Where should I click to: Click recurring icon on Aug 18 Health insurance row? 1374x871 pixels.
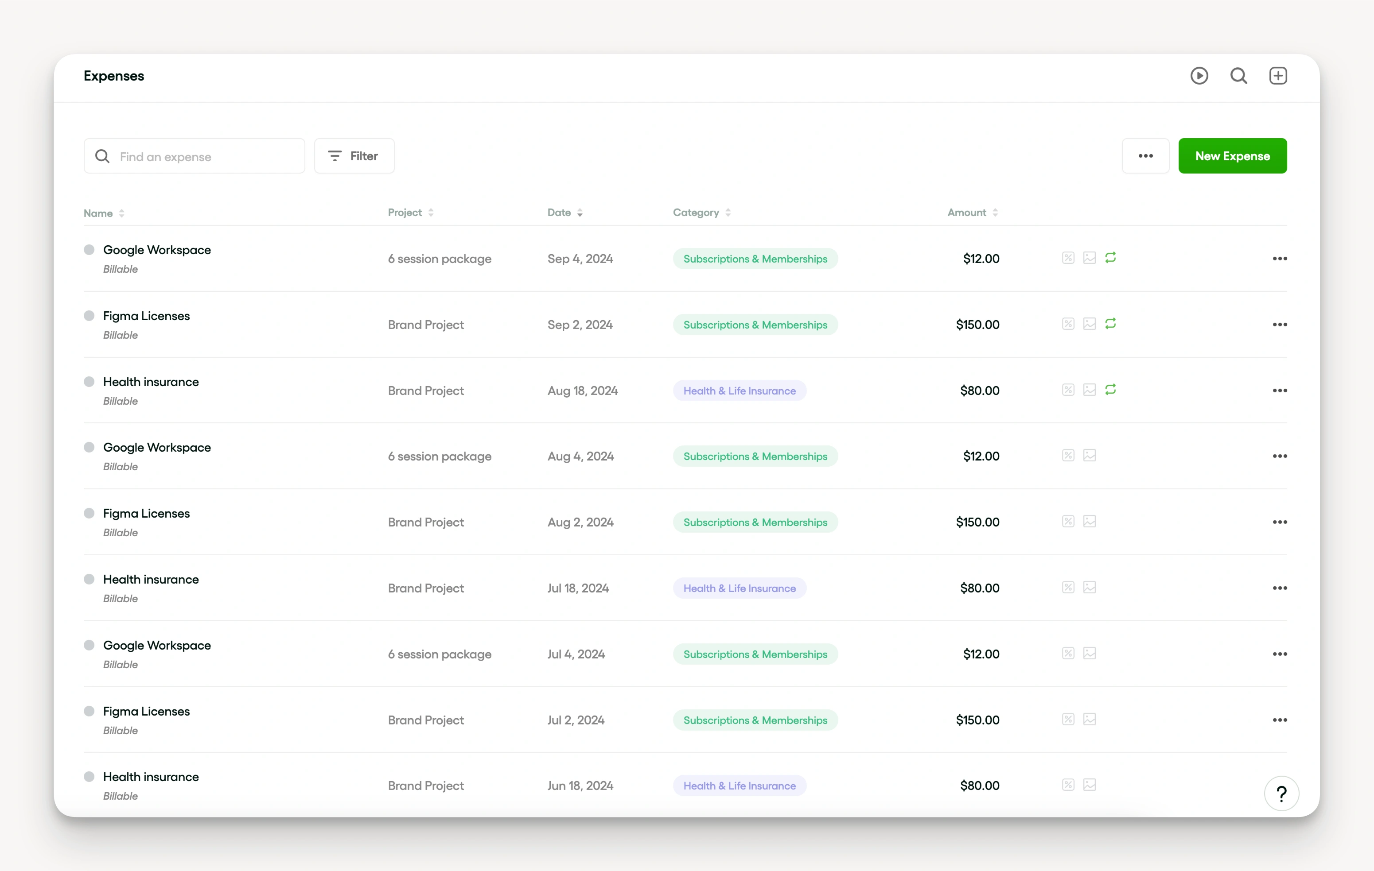coord(1110,390)
